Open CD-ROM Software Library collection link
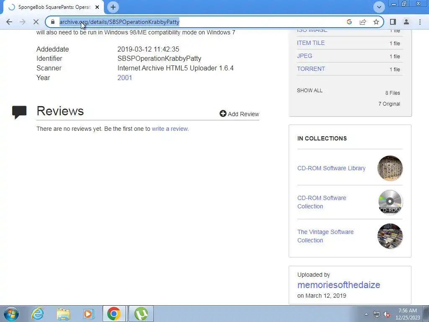The width and height of the screenshot is (429, 322). [331, 168]
